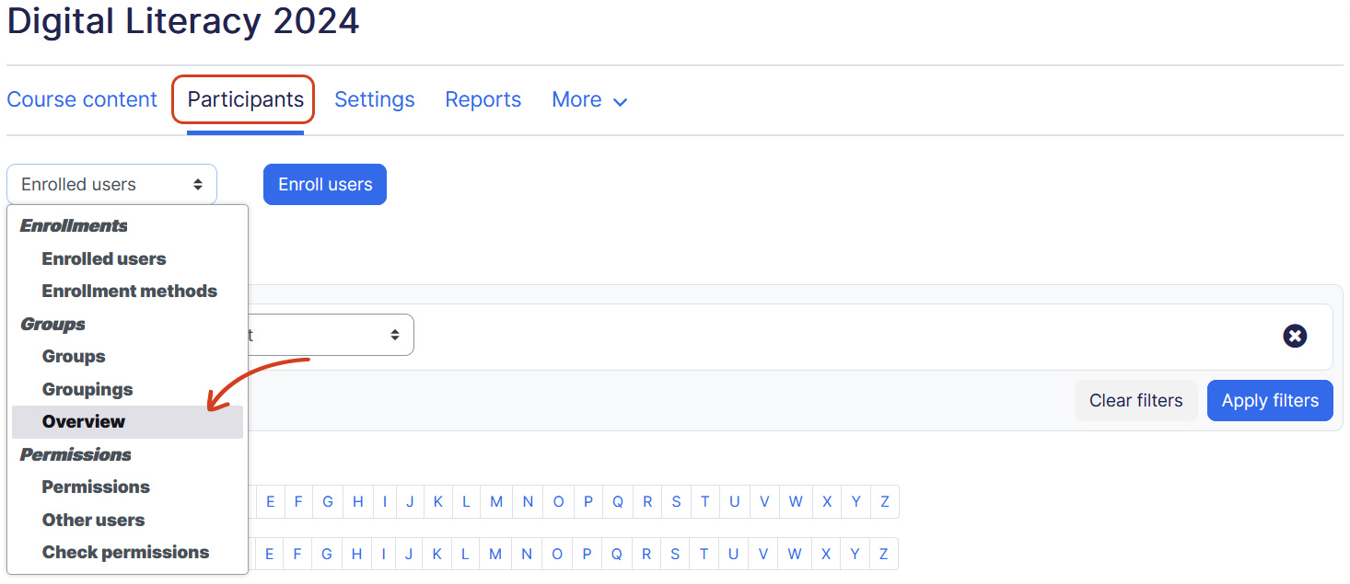Filter first-name row by letter M
Screen dimensions: 1350x584
(496, 501)
